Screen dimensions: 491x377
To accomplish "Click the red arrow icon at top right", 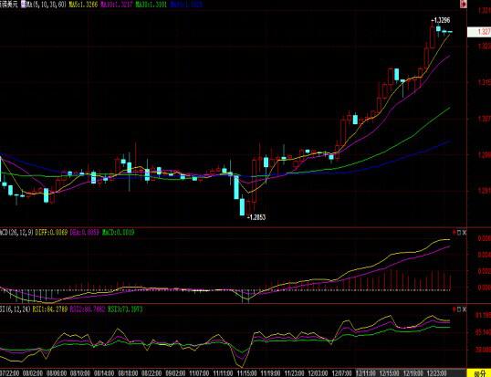I will [x=463, y=4].
